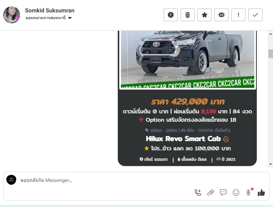Click the Option line with 18
The width and height of the screenshot is (273, 207).
[187, 120]
